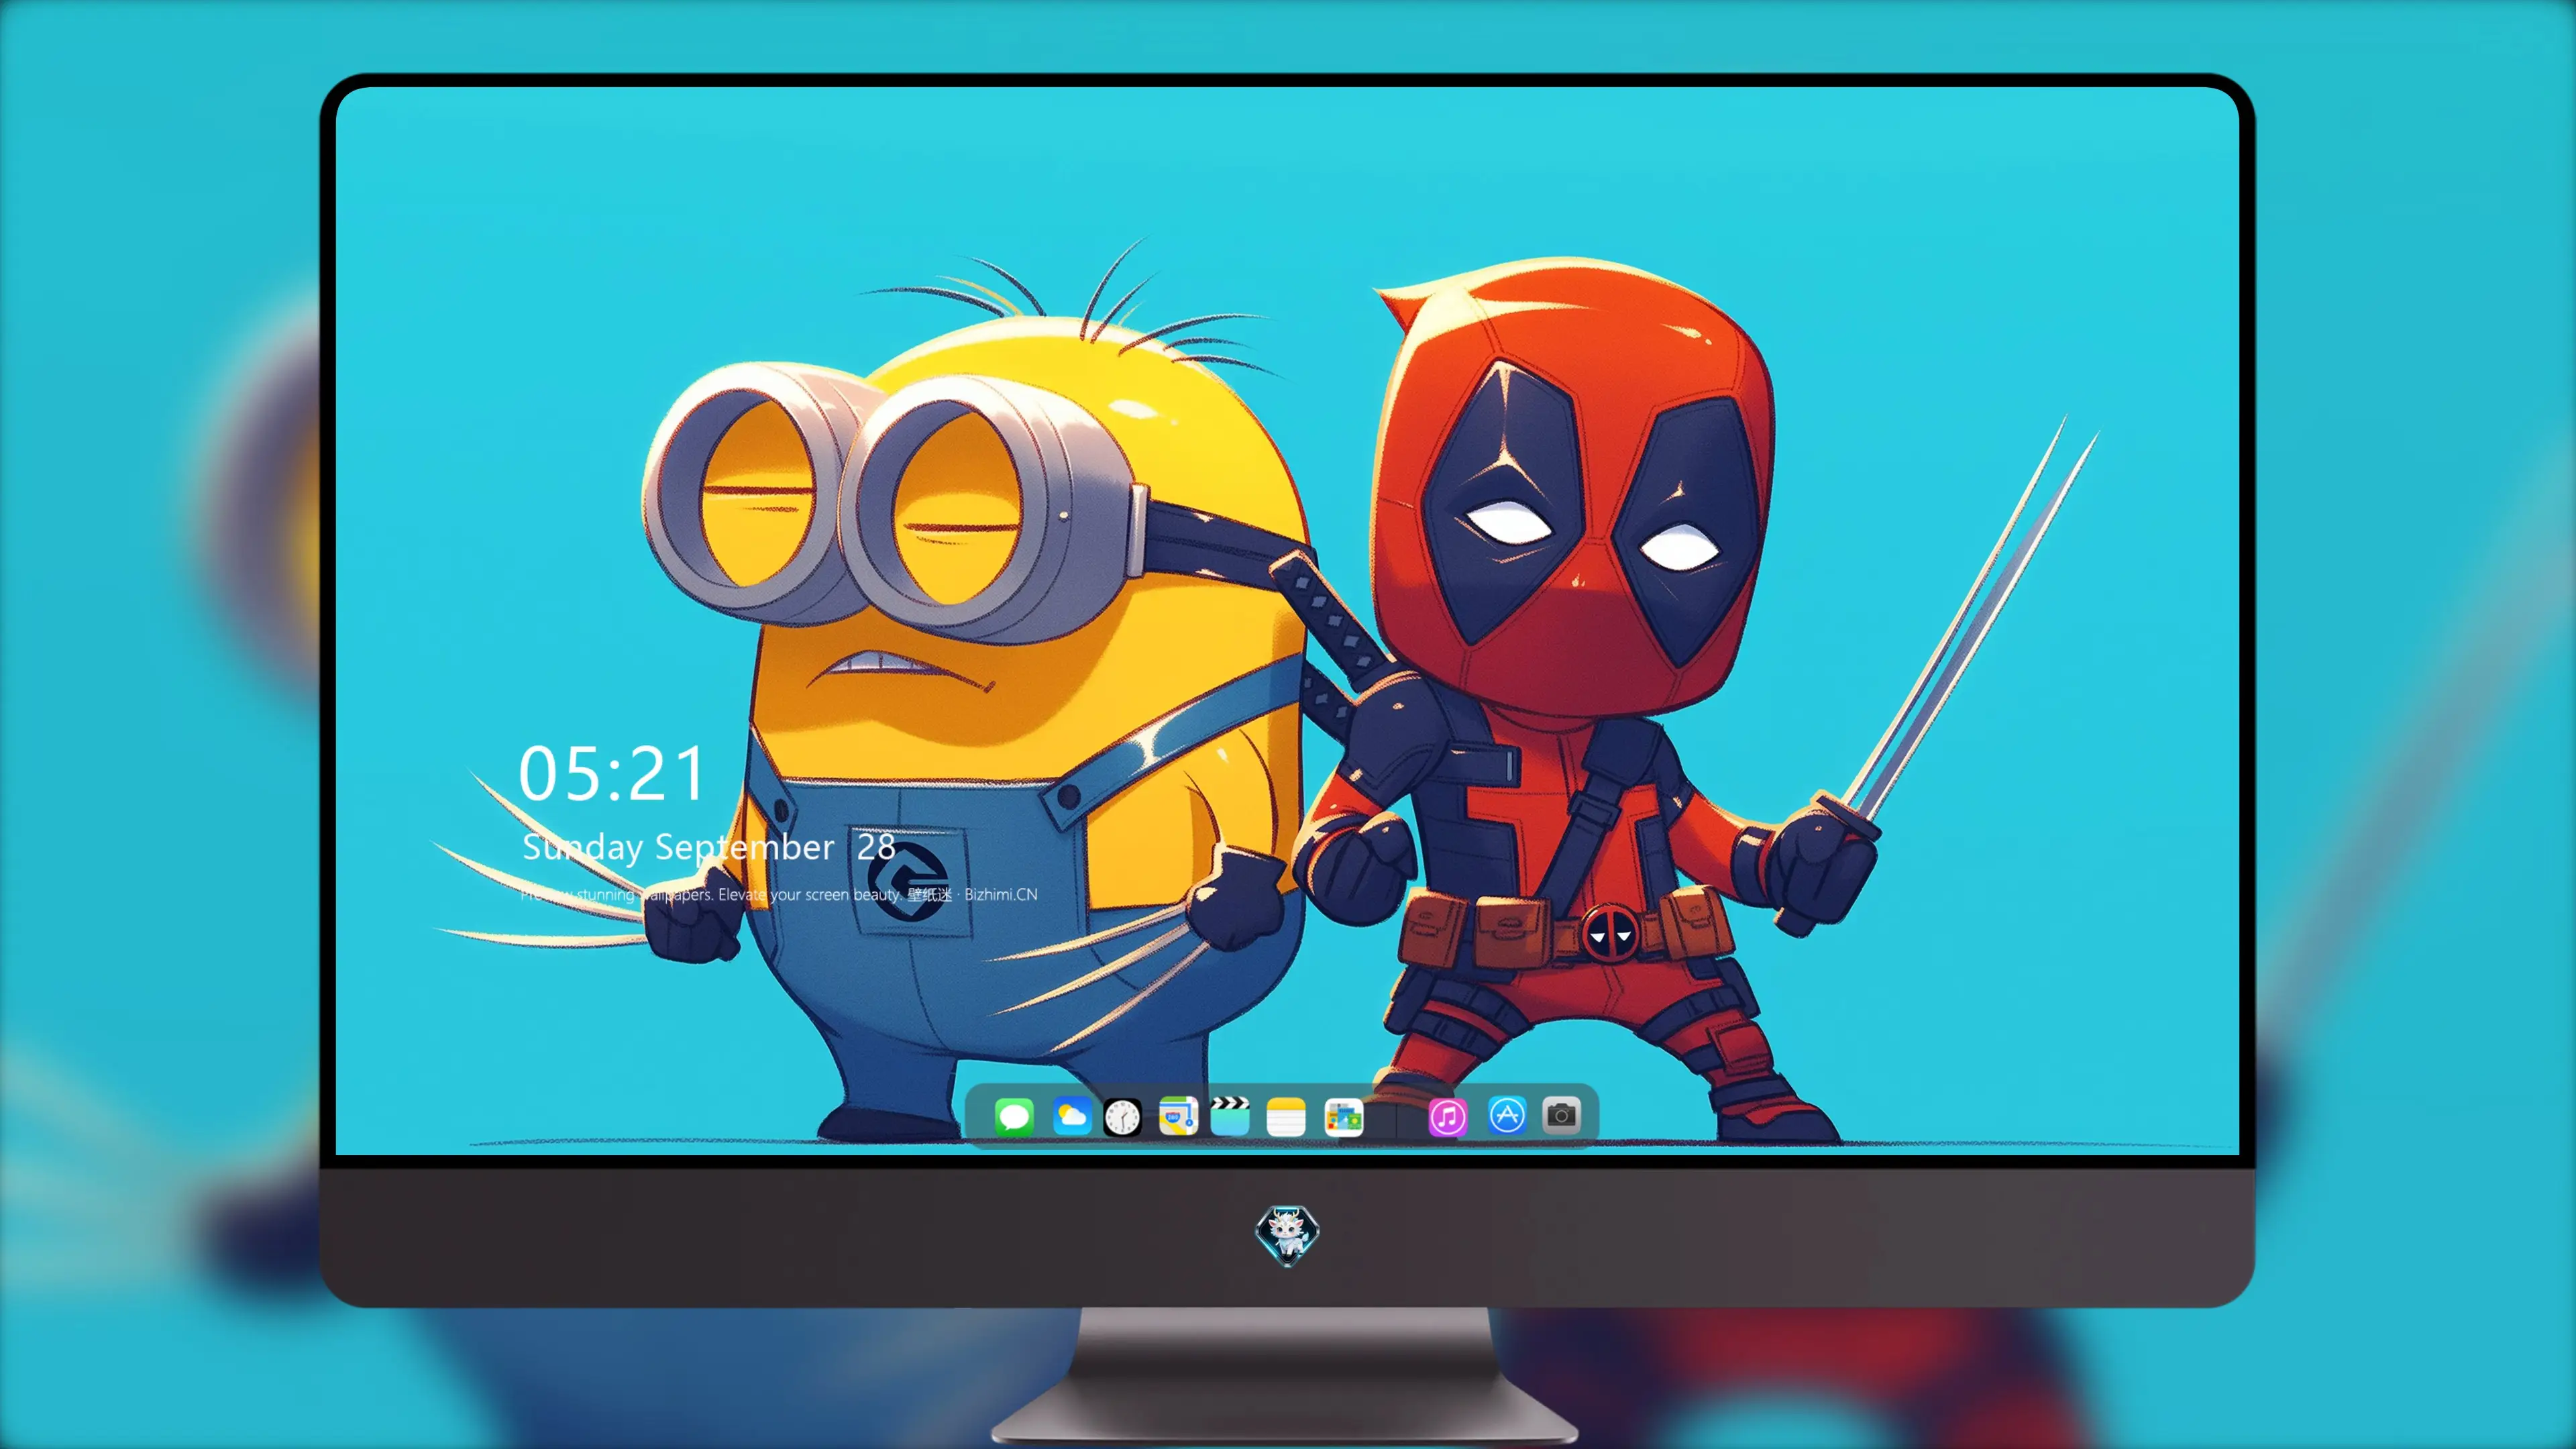Click the 05:21 clock widget
This screenshot has height=1449, width=2576.
pos(612,774)
